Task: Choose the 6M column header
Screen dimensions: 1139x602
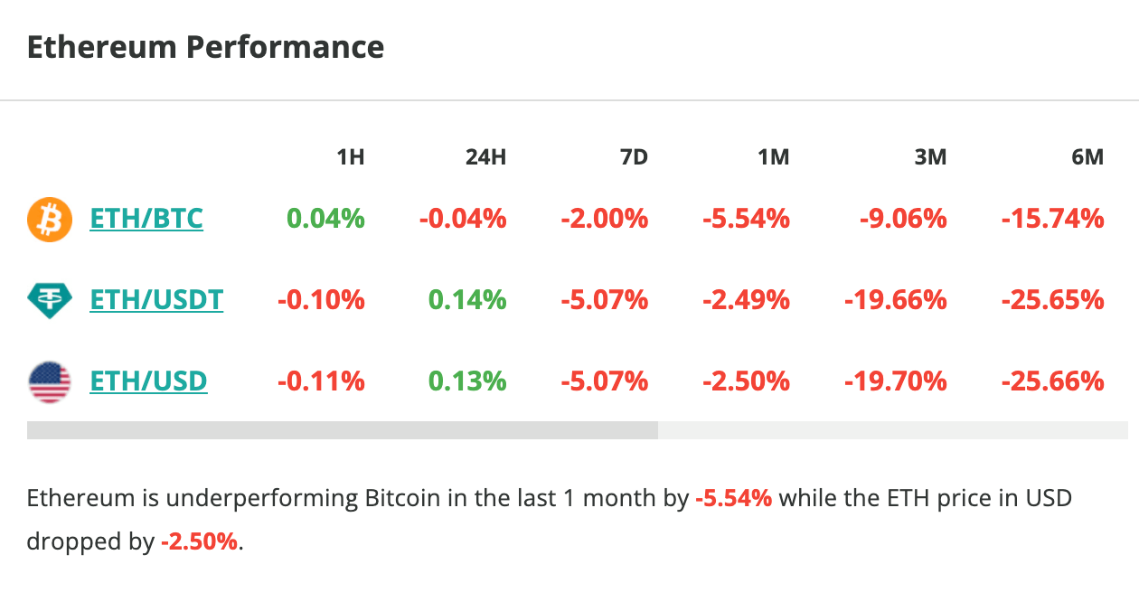Action: (1087, 157)
